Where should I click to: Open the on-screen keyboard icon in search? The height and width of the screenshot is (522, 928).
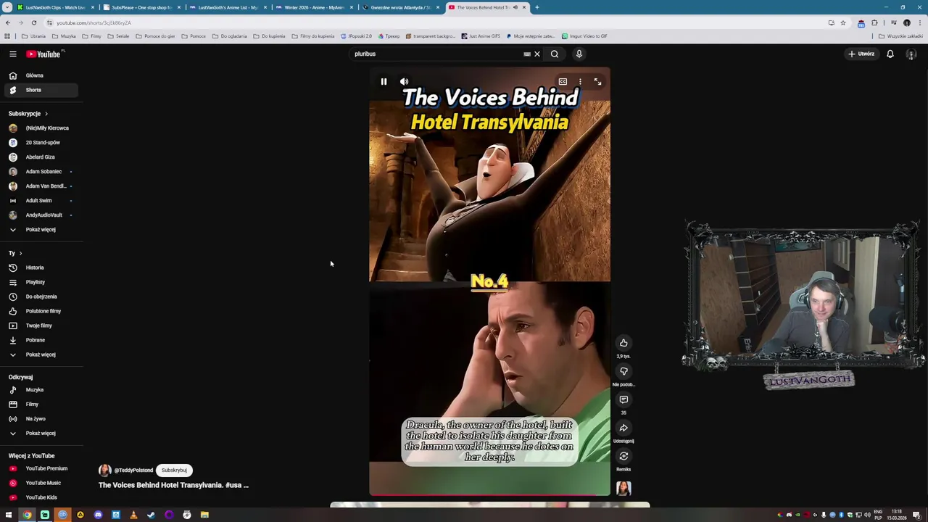[x=527, y=54]
